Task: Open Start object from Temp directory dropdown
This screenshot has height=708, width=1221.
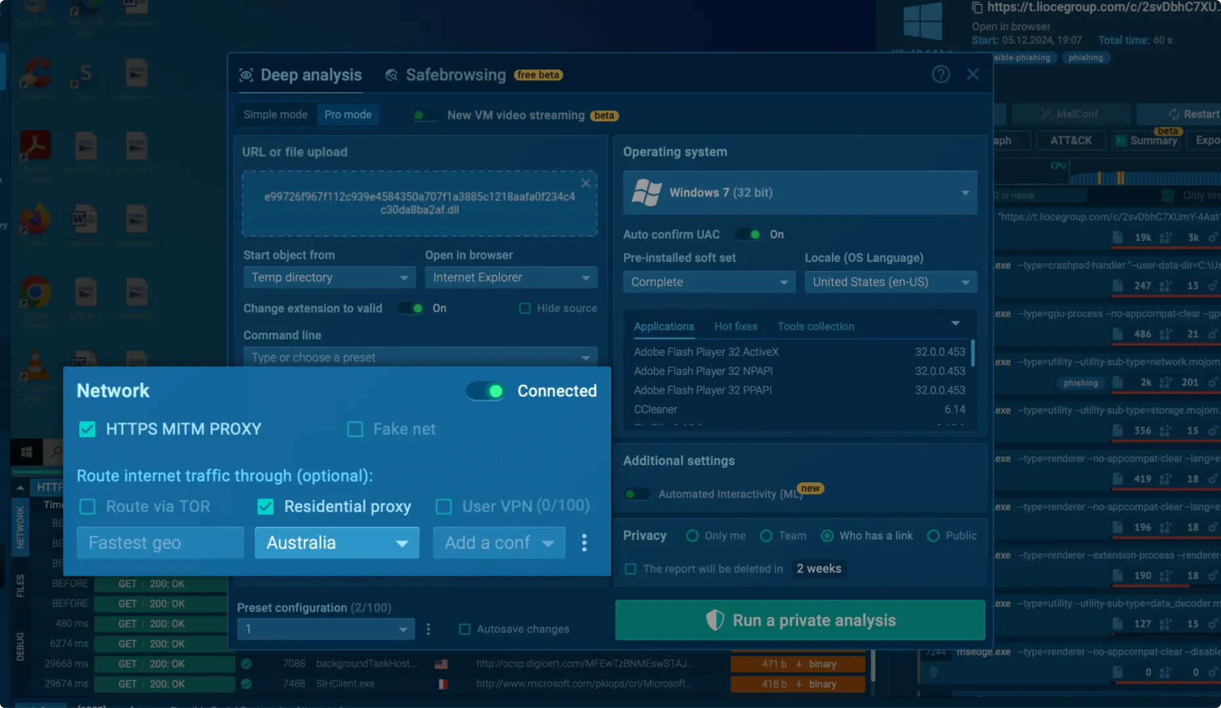Action: 329,278
